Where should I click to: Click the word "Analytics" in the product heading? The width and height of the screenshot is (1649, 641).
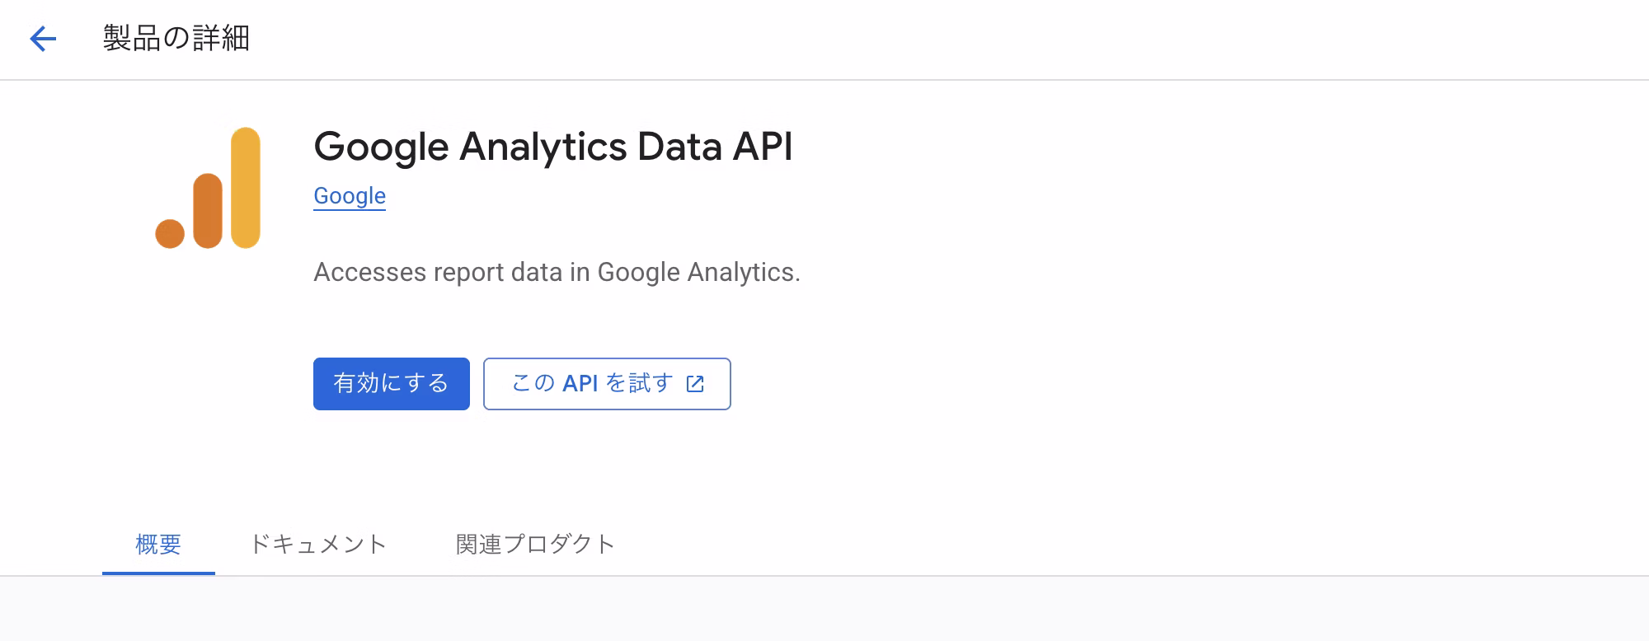pyautogui.click(x=543, y=147)
